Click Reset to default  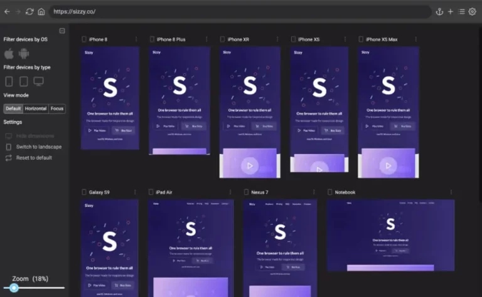(x=29, y=158)
